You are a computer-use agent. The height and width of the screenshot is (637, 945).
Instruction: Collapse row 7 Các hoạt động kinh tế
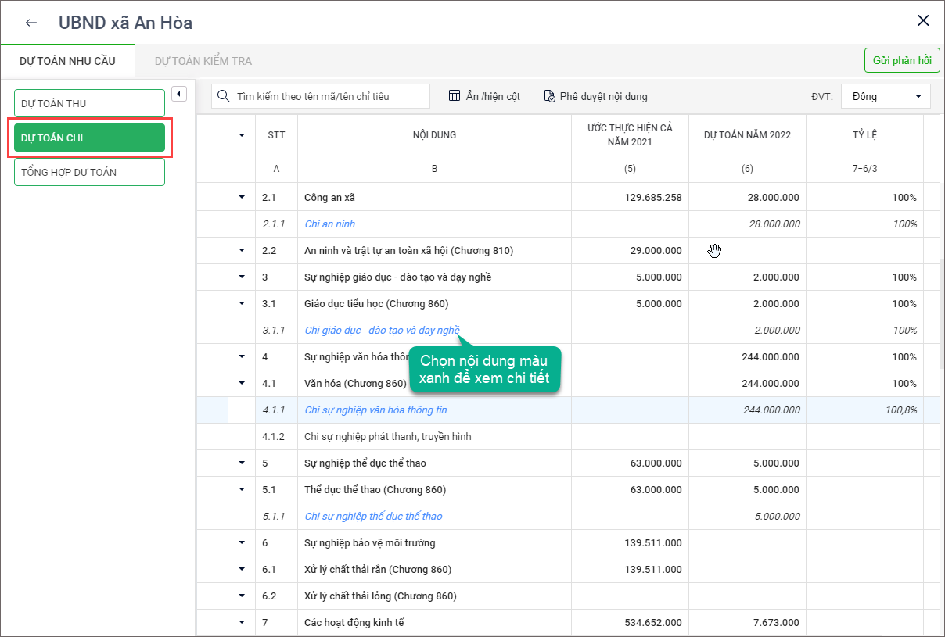242,622
